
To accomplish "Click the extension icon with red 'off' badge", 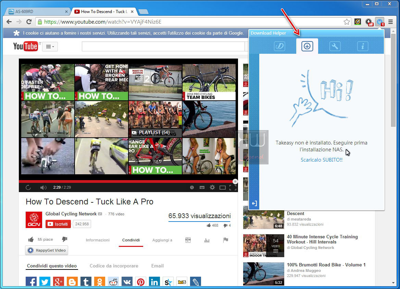I will 369,22.
